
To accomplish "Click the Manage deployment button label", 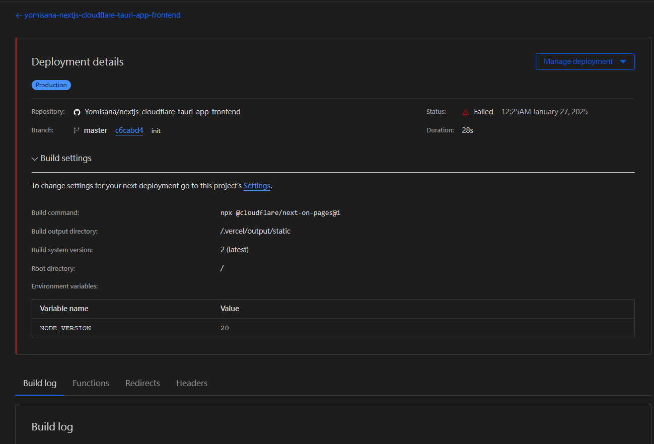I will [x=578, y=61].
